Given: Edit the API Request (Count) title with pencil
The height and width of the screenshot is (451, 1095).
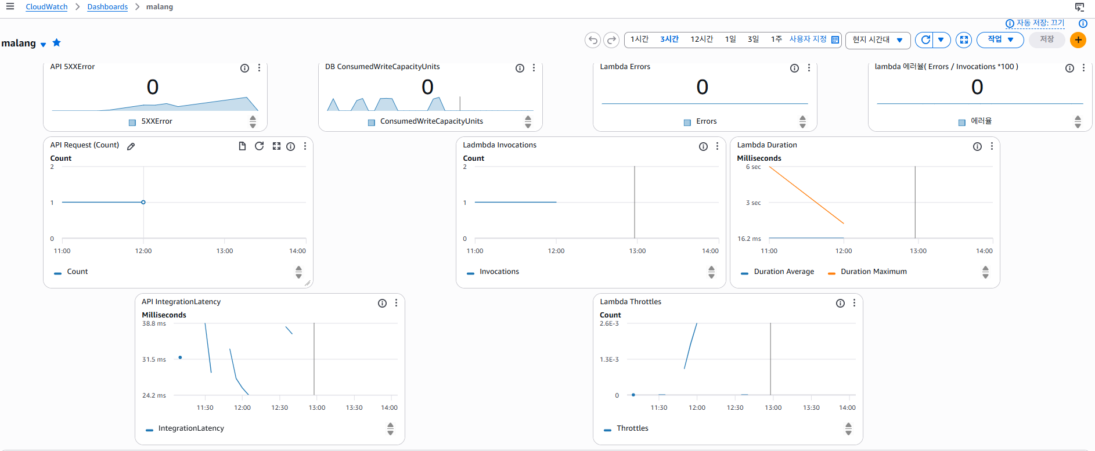Looking at the screenshot, I should point(131,146).
